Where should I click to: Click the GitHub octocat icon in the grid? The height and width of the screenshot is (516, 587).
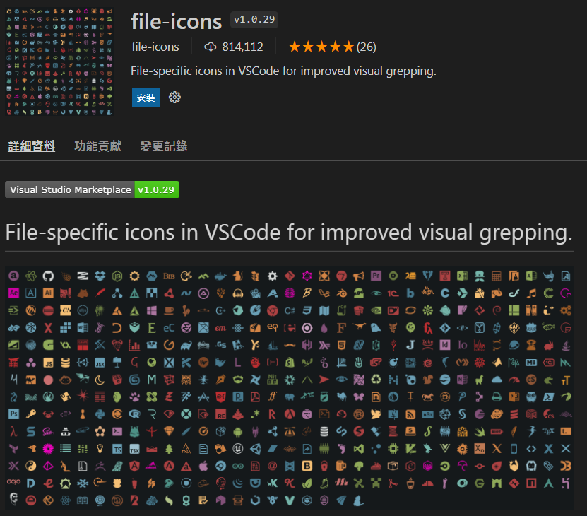pyautogui.click(x=48, y=276)
